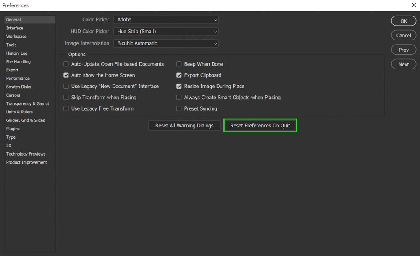This screenshot has height=256, width=420.
Task: Open the Color Picker dropdown
Action: click(166, 19)
